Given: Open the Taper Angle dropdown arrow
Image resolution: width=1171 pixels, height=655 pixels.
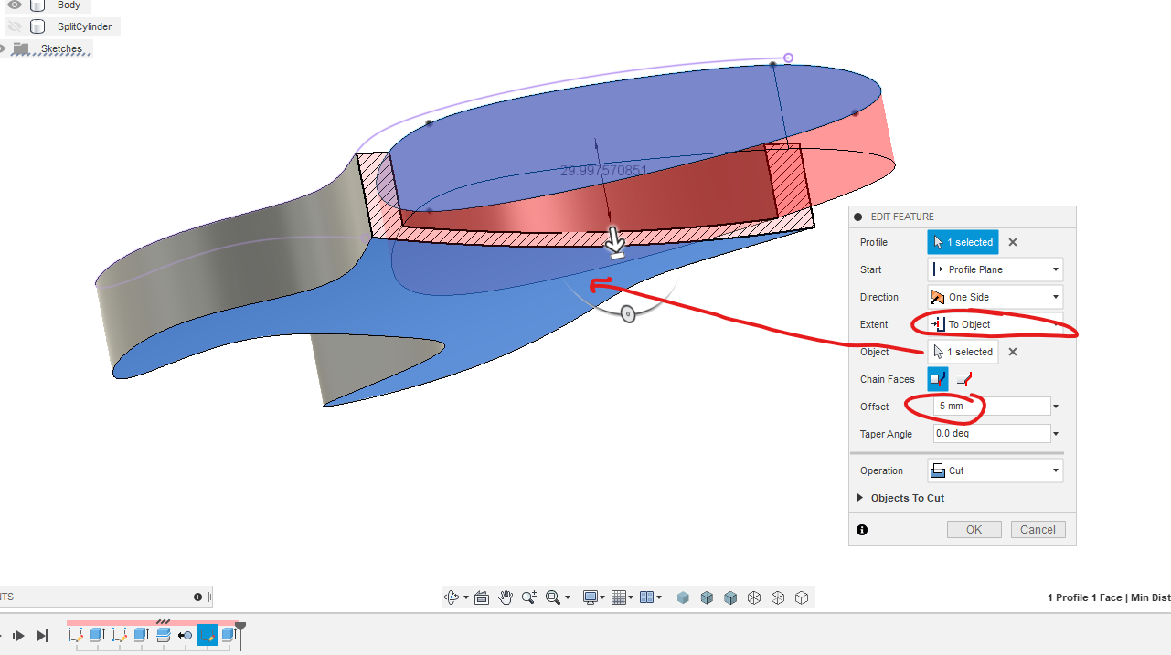Looking at the screenshot, I should (1057, 434).
